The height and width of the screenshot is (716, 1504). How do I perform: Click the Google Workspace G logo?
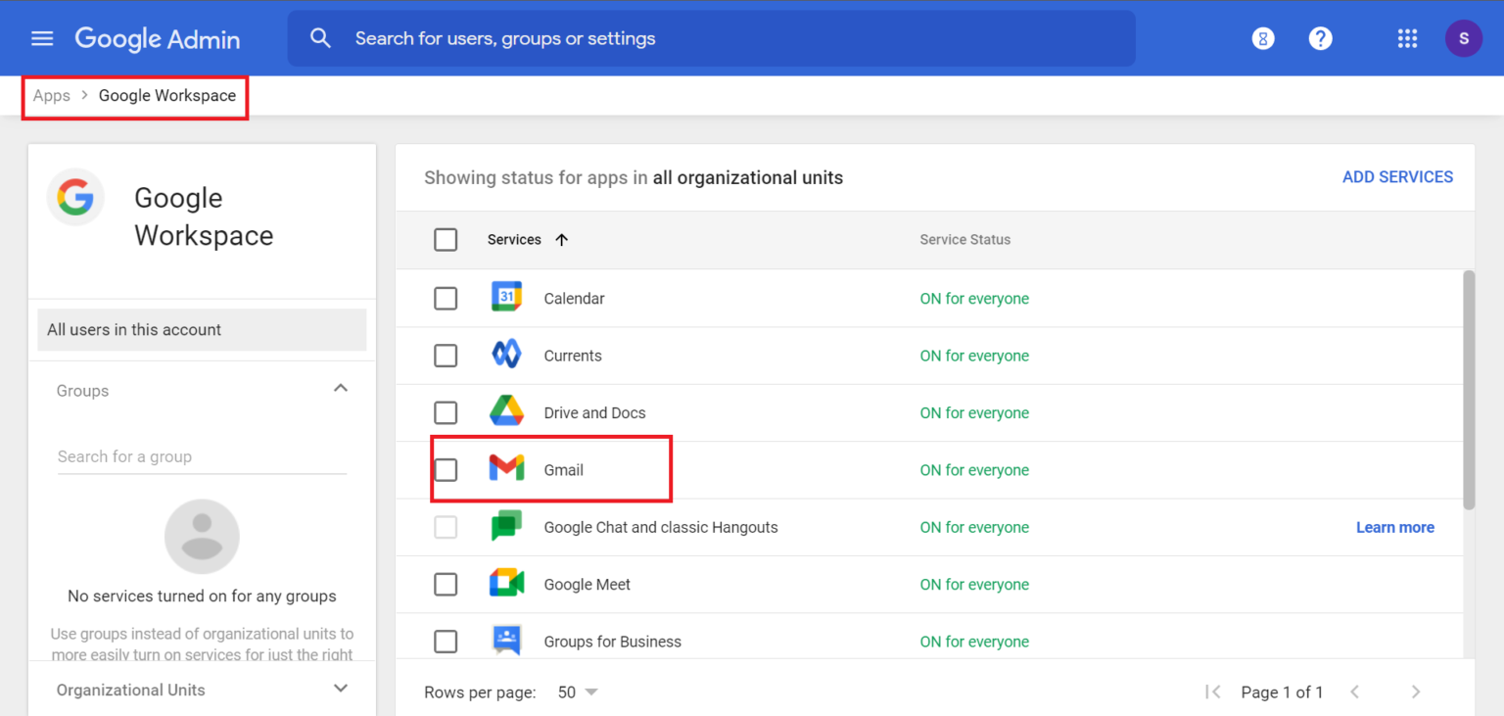coord(75,197)
